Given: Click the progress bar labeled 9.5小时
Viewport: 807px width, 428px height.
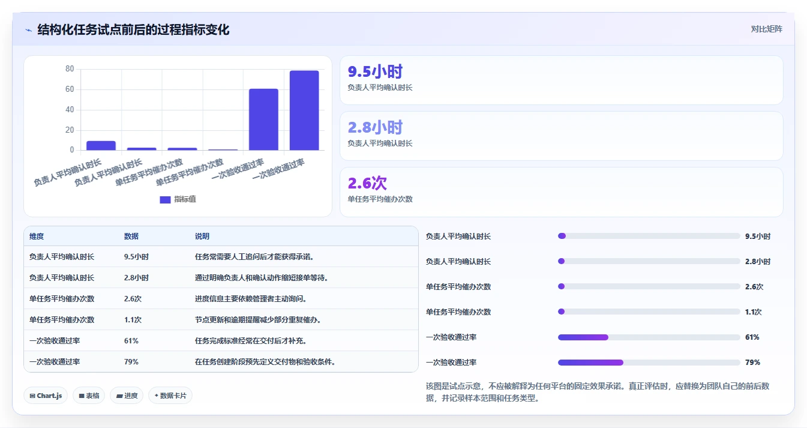Looking at the screenshot, I should click(x=649, y=236).
